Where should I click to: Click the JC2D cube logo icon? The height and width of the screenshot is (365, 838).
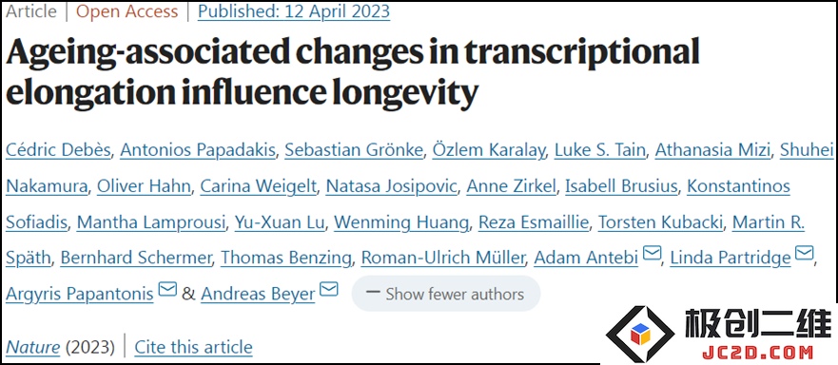click(640, 335)
